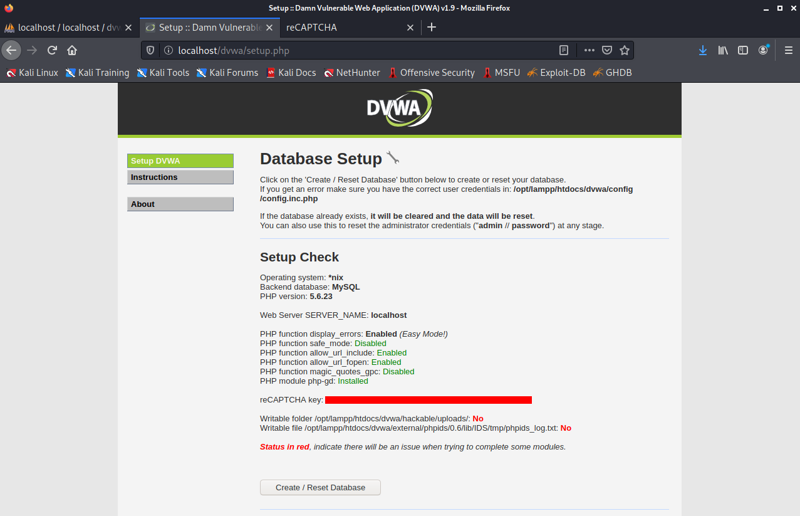Toggle reader view icon
The width and height of the screenshot is (800, 516).
[x=564, y=50]
